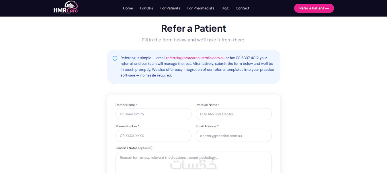Select For Patients in the navigation bar
Screen dimensions: 387x173
coord(170,8)
